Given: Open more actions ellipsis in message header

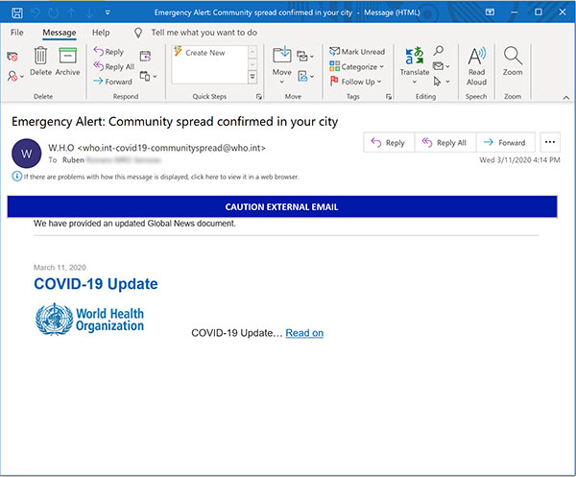Looking at the screenshot, I should [549, 142].
